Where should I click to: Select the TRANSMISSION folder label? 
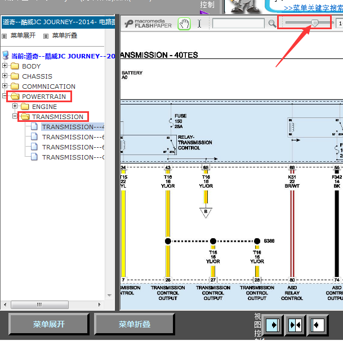click(x=57, y=117)
